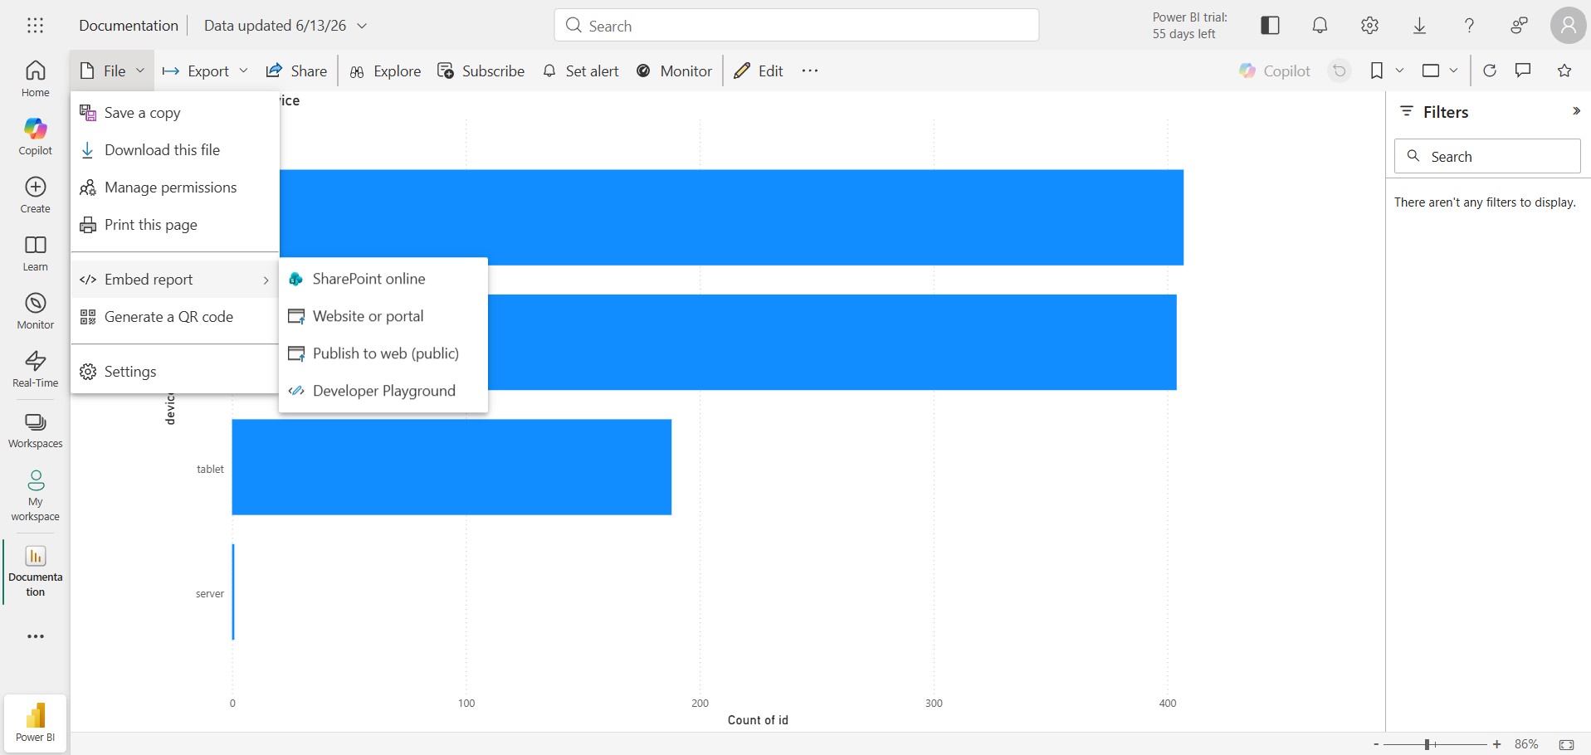Open Monitor from the toolbar
Image resolution: width=1591 pixels, height=755 pixels.
coord(675,71)
